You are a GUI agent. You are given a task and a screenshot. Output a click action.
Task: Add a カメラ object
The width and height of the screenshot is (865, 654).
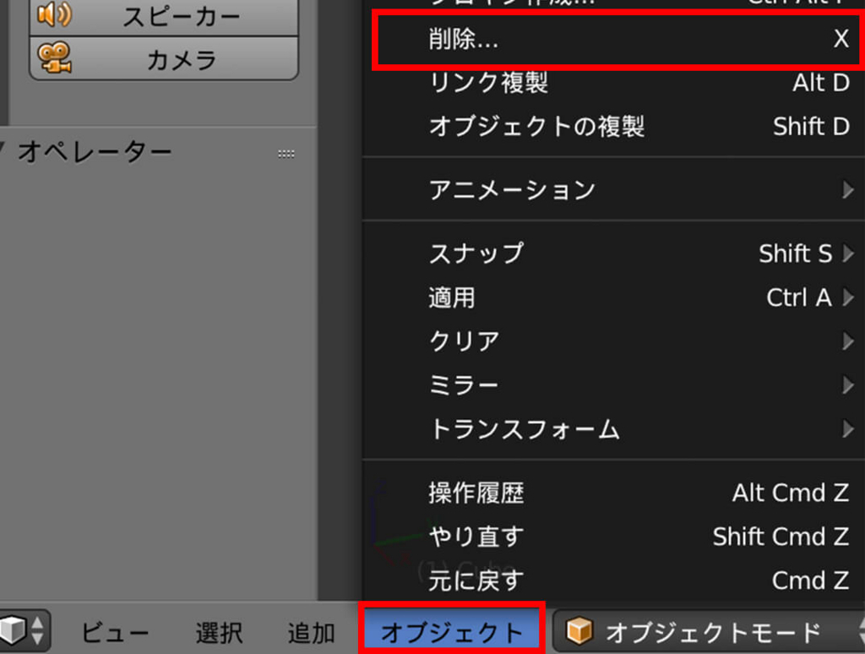click(x=164, y=58)
